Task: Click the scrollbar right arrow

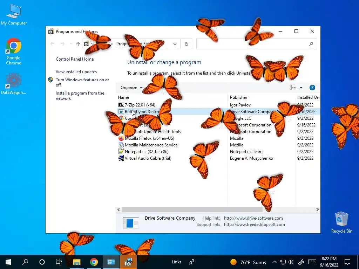Action: pyautogui.click(x=317, y=209)
